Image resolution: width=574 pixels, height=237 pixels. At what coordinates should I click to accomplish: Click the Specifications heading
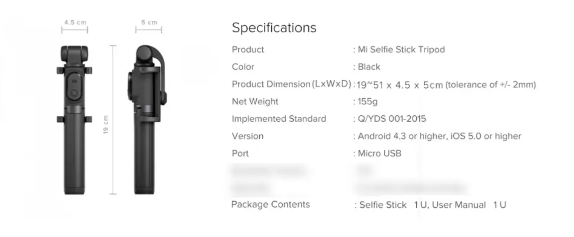(x=274, y=28)
